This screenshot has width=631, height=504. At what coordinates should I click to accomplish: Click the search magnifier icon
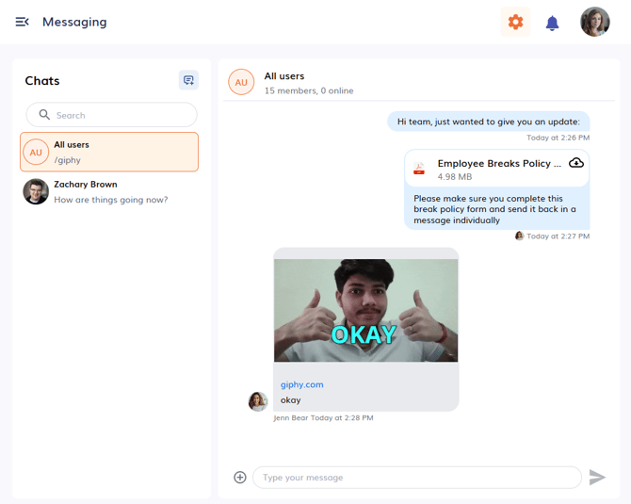point(44,115)
